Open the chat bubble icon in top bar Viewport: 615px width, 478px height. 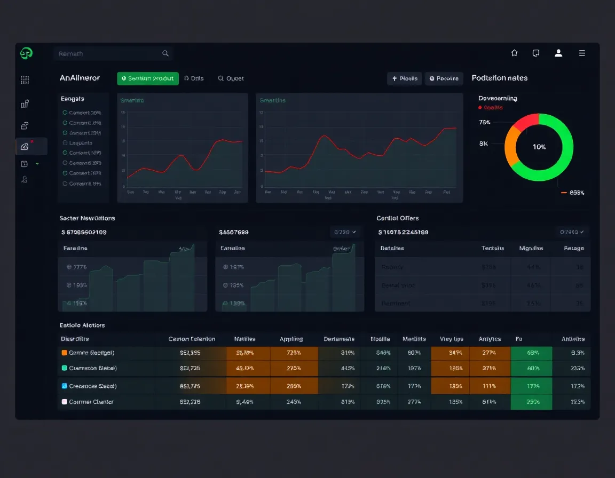pyautogui.click(x=536, y=53)
